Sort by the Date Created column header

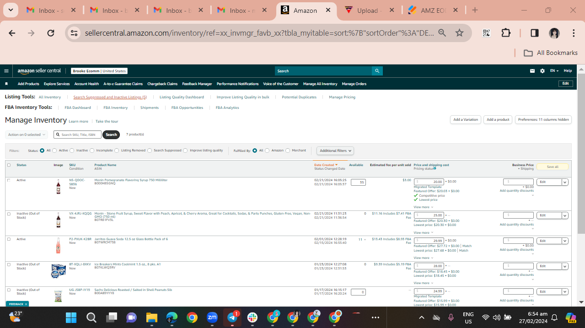pyautogui.click(x=326, y=165)
